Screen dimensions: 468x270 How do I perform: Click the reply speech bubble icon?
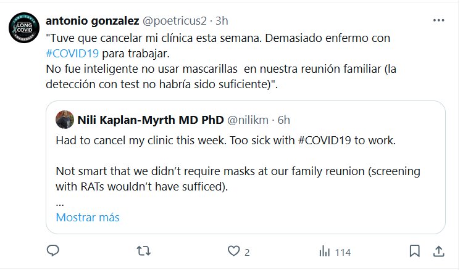54,251
